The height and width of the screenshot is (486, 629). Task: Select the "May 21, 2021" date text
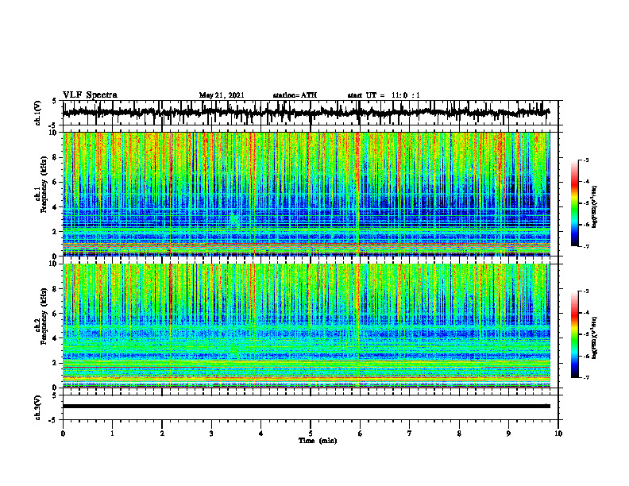coord(222,95)
